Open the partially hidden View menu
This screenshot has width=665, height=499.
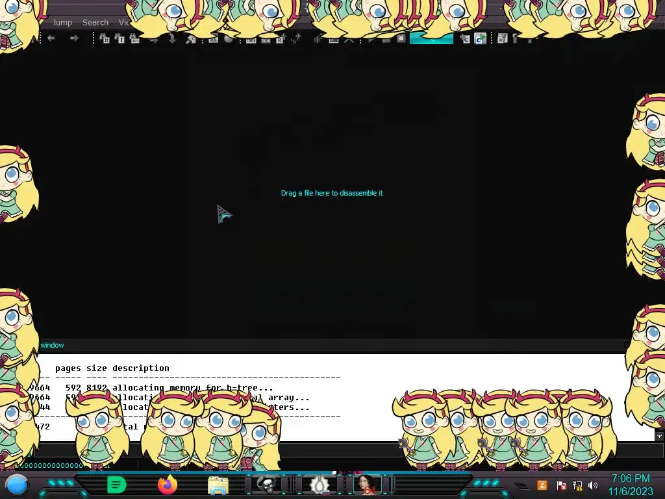tap(124, 23)
